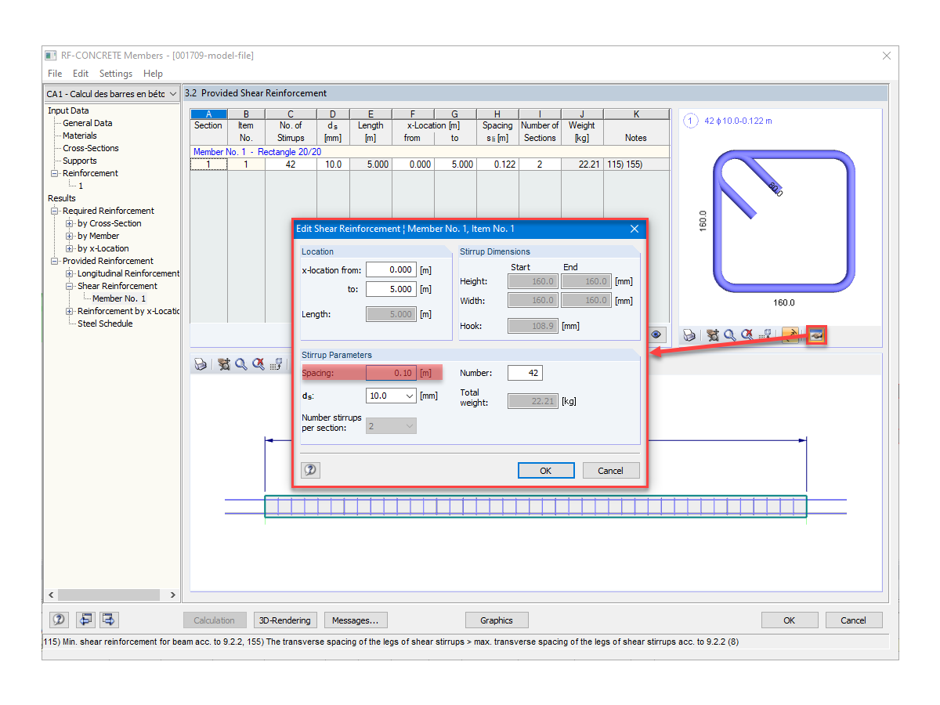Activate the Edit Shear Reinforcement hand icon

tap(816, 334)
